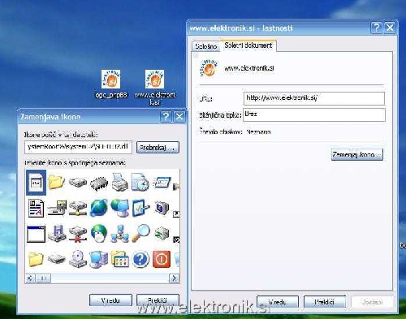
Task: Open help in Zamenjava ikone dialog
Action: [166, 117]
